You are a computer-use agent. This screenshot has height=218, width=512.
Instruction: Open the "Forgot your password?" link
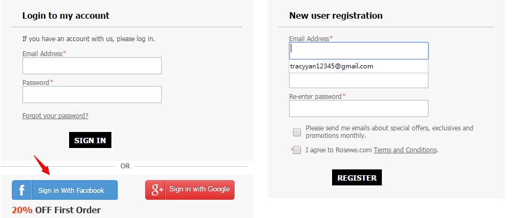(55, 116)
